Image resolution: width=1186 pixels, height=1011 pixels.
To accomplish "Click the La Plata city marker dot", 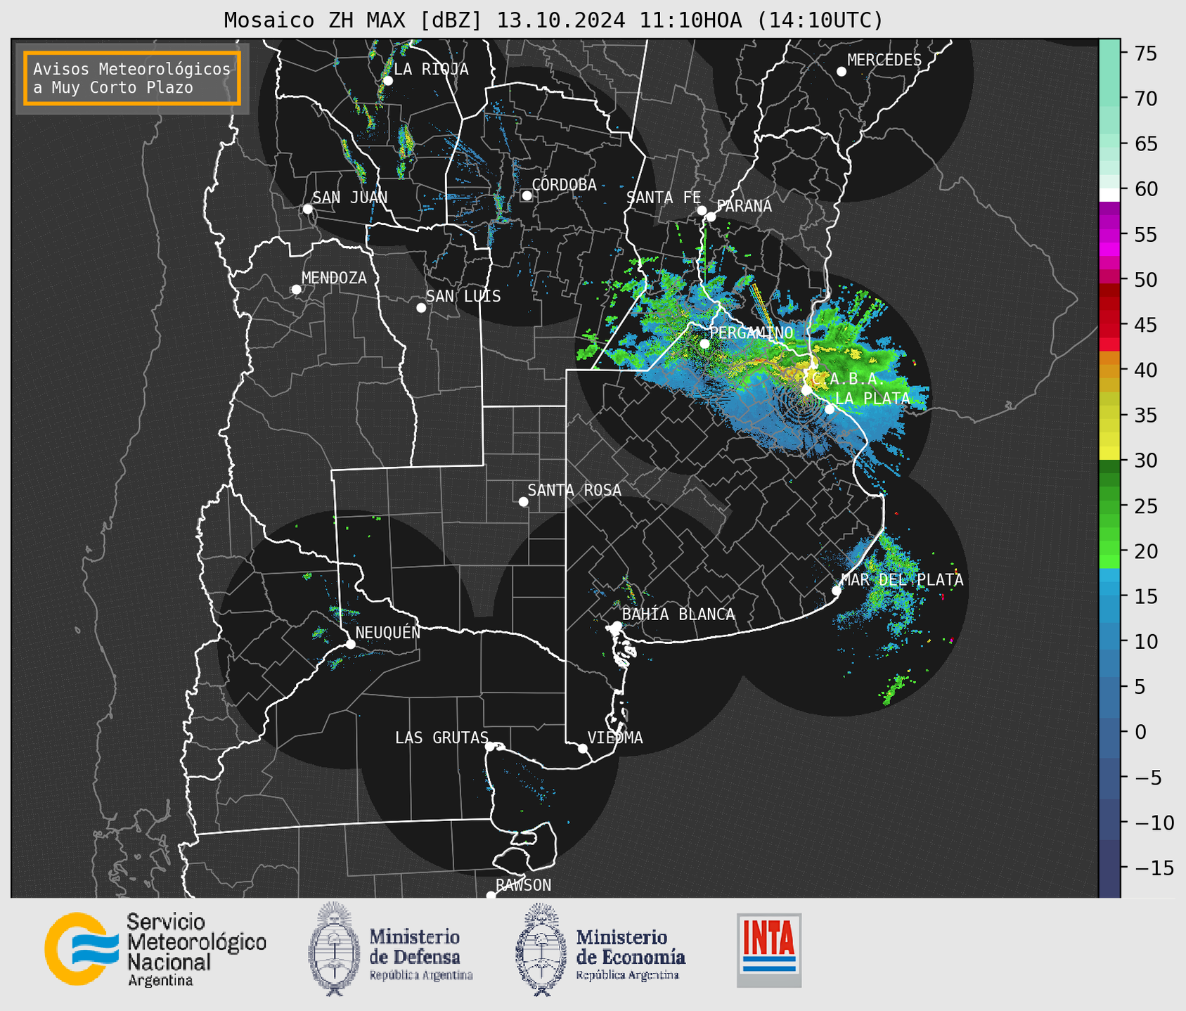I will point(830,409).
